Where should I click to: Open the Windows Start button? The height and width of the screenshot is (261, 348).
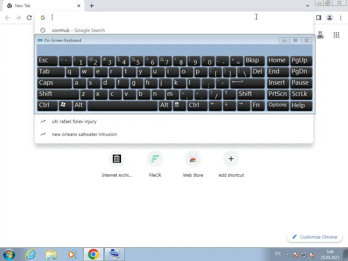(x=9, y=254)
